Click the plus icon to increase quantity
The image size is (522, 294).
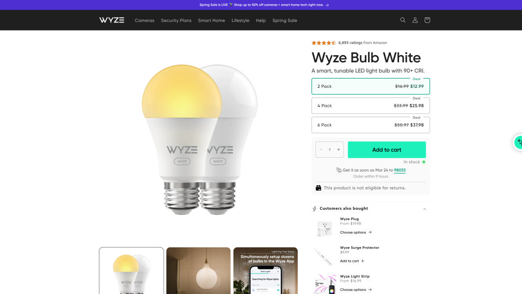[338, 150]
